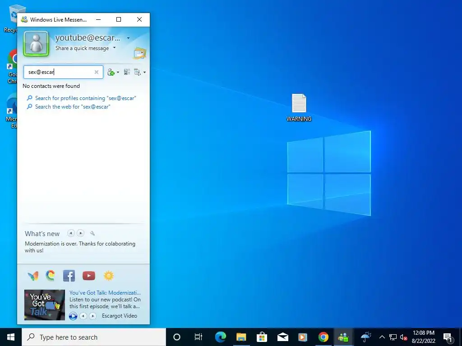Image resolution: width=462 pixels, height=346 pixels.
Task: Open Mail app from taskbar
Action: [282, 337]
